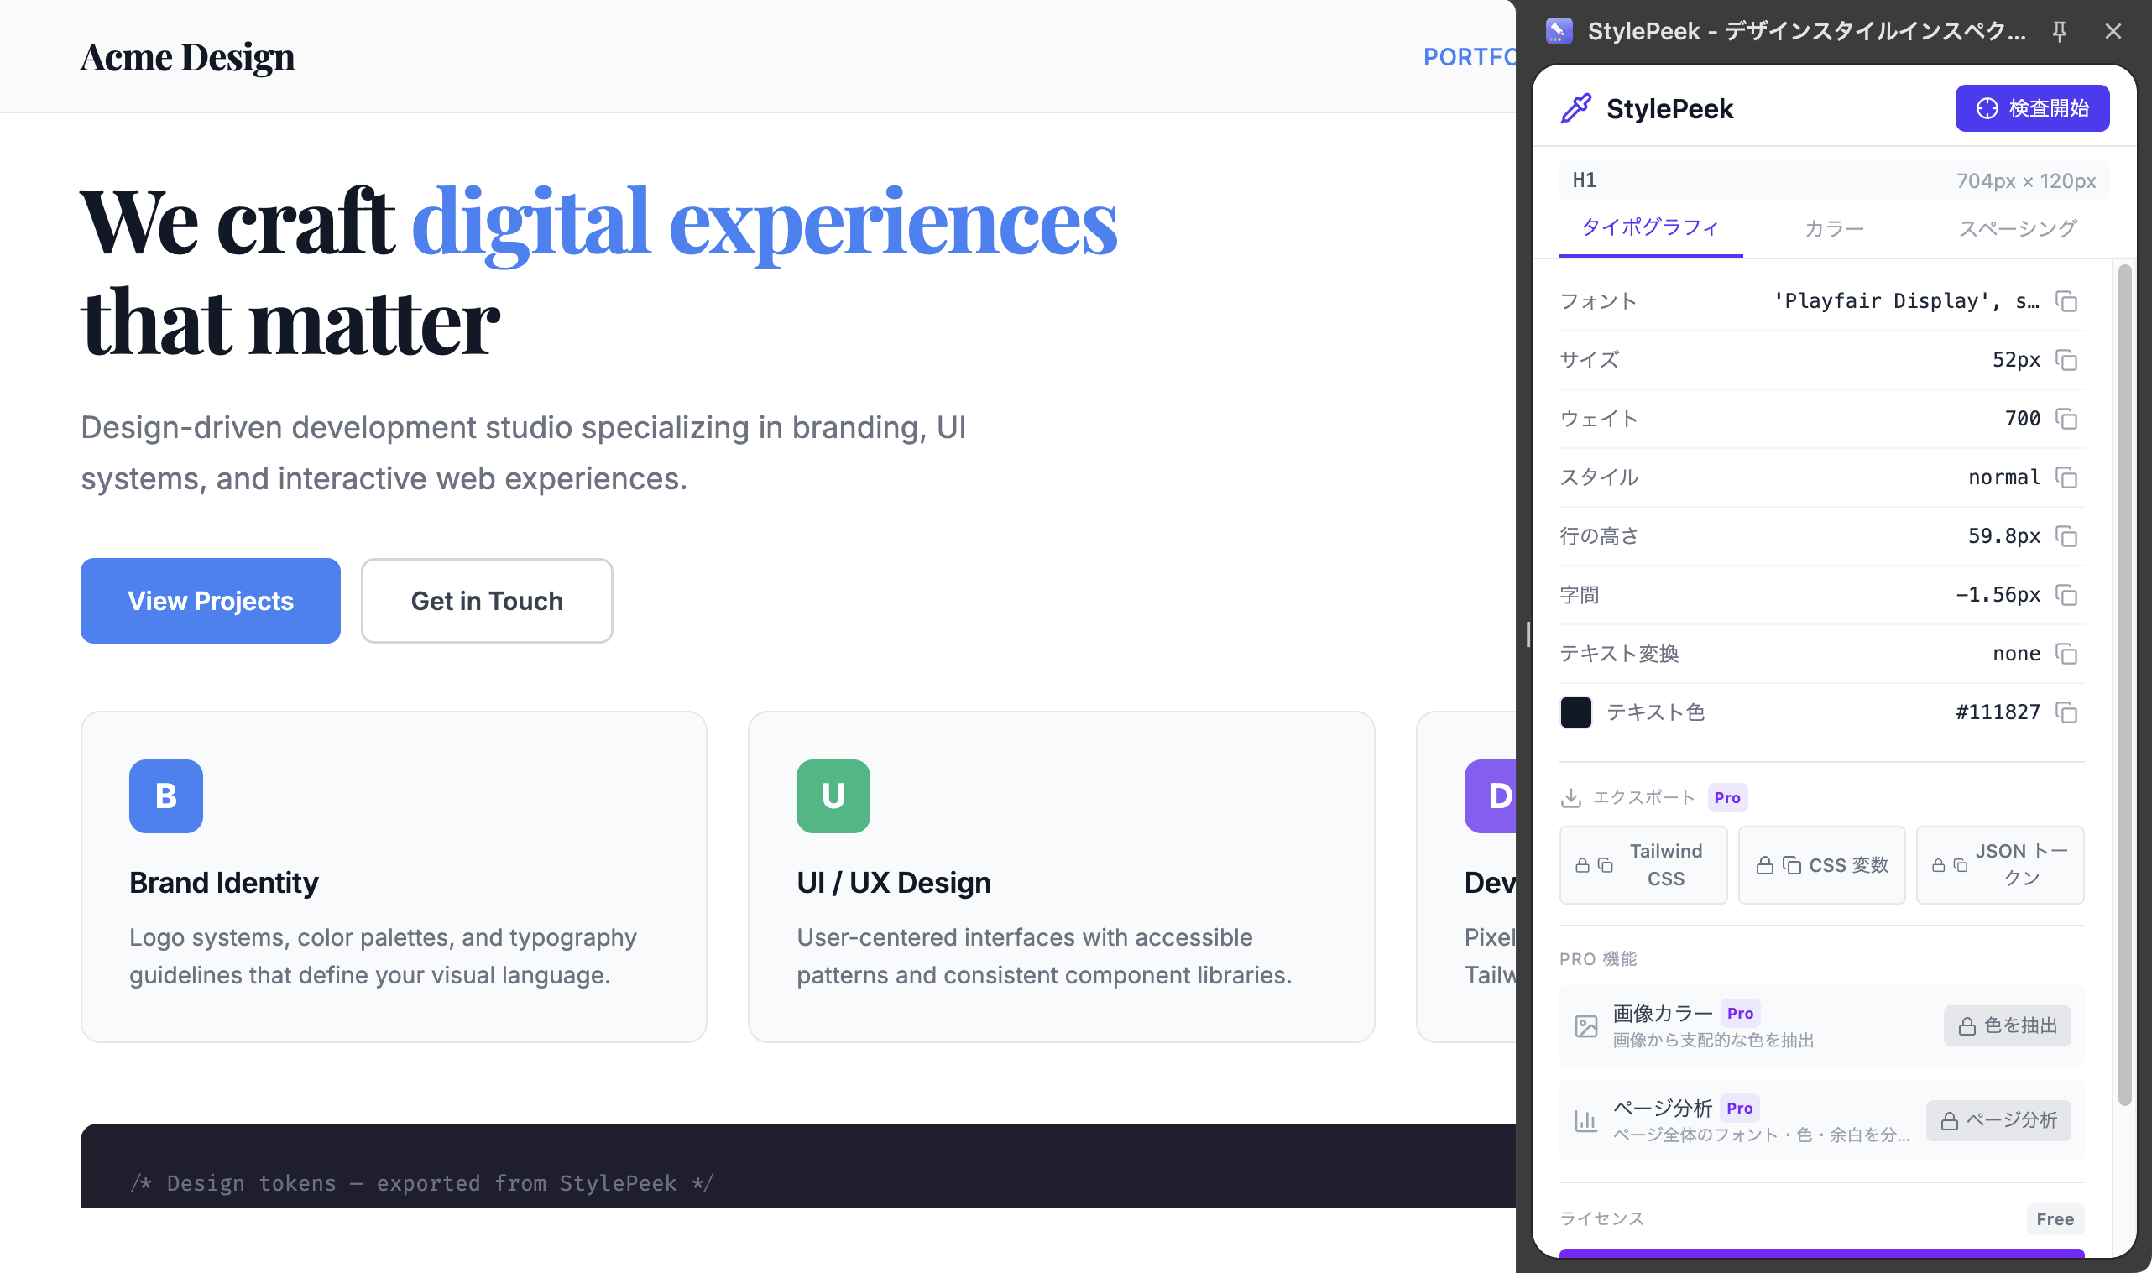This screenshot has width=2152, height=1273.
Task: Click the StylePeek eyedropper logo icon
Action: tap(1575, 109)
